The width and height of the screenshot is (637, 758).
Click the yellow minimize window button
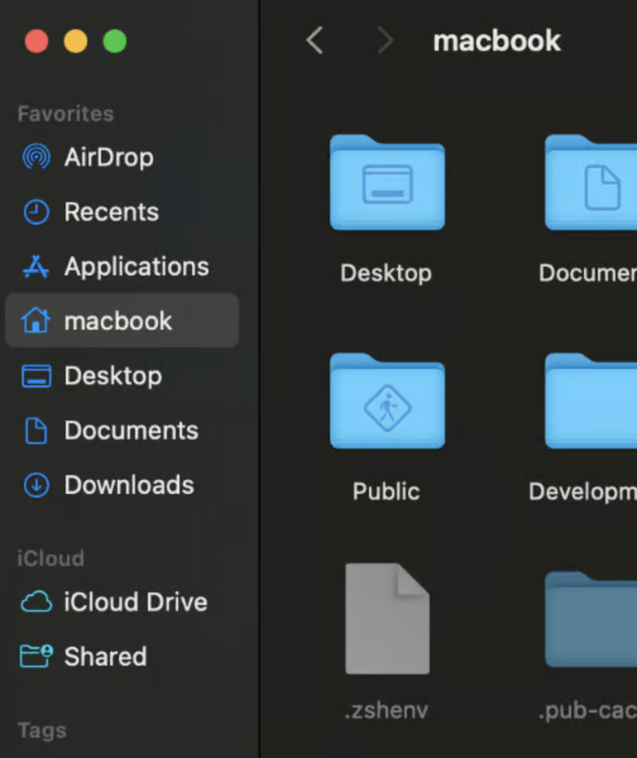(75, 42)
